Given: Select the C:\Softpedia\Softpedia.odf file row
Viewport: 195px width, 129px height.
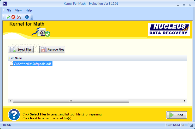Looking at the screenshot, I should [98, 64].
